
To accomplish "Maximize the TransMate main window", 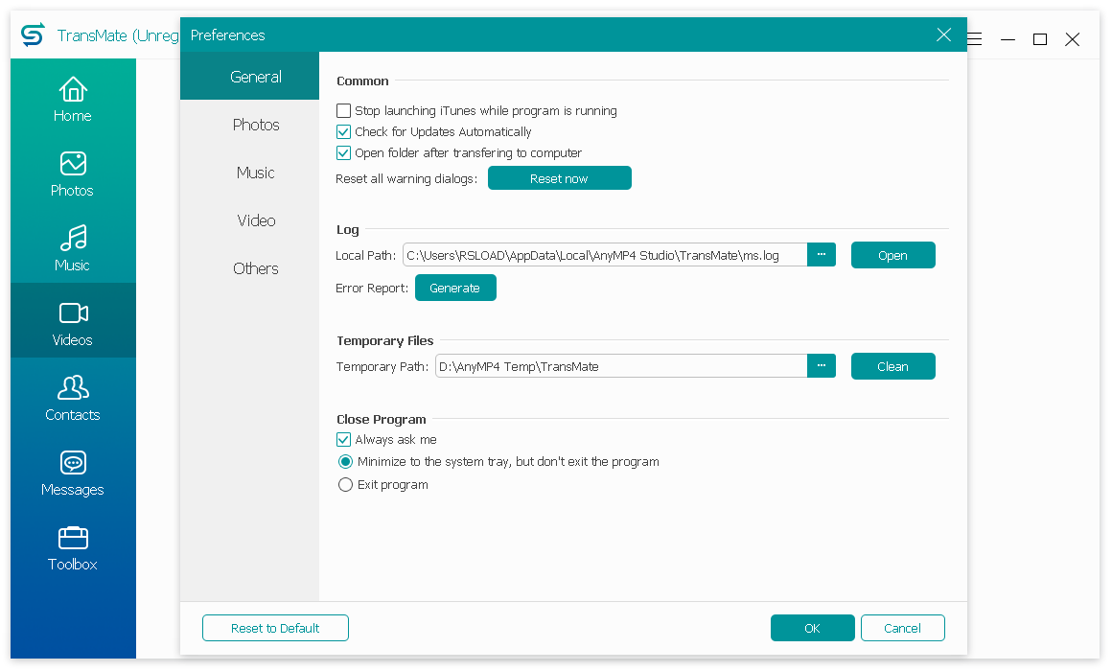I will (1040, 39).
